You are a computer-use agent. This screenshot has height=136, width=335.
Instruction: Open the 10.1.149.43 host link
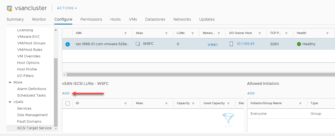point(246,44)
